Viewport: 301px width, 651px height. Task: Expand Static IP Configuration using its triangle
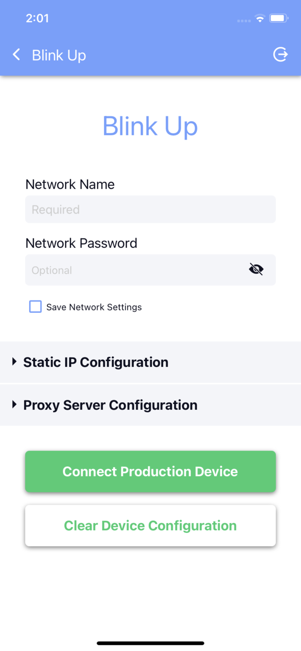[x=14, y=362]
